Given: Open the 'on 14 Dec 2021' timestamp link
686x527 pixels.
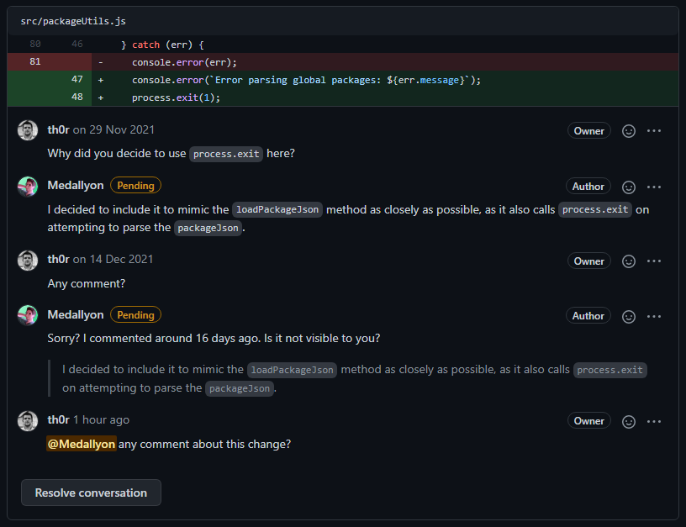Looking at the screenshot, I should pyautogui.click(x=113, y=260).
